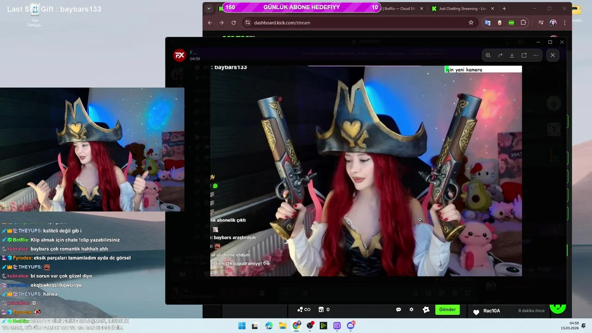Click the GÜNLÜK ABONE HEDEFIYY goal bar

302,7
